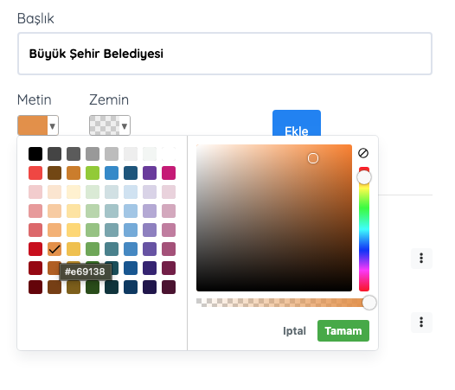Click the no-color clear icon
Screen dimensions: 455x390
point(363,153)
